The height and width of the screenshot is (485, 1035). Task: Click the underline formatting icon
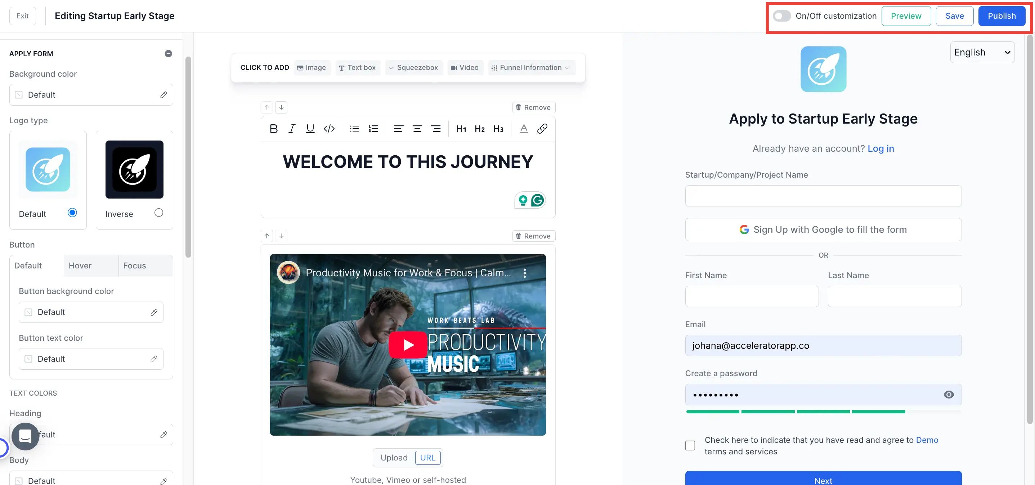[x=310, y=129]
